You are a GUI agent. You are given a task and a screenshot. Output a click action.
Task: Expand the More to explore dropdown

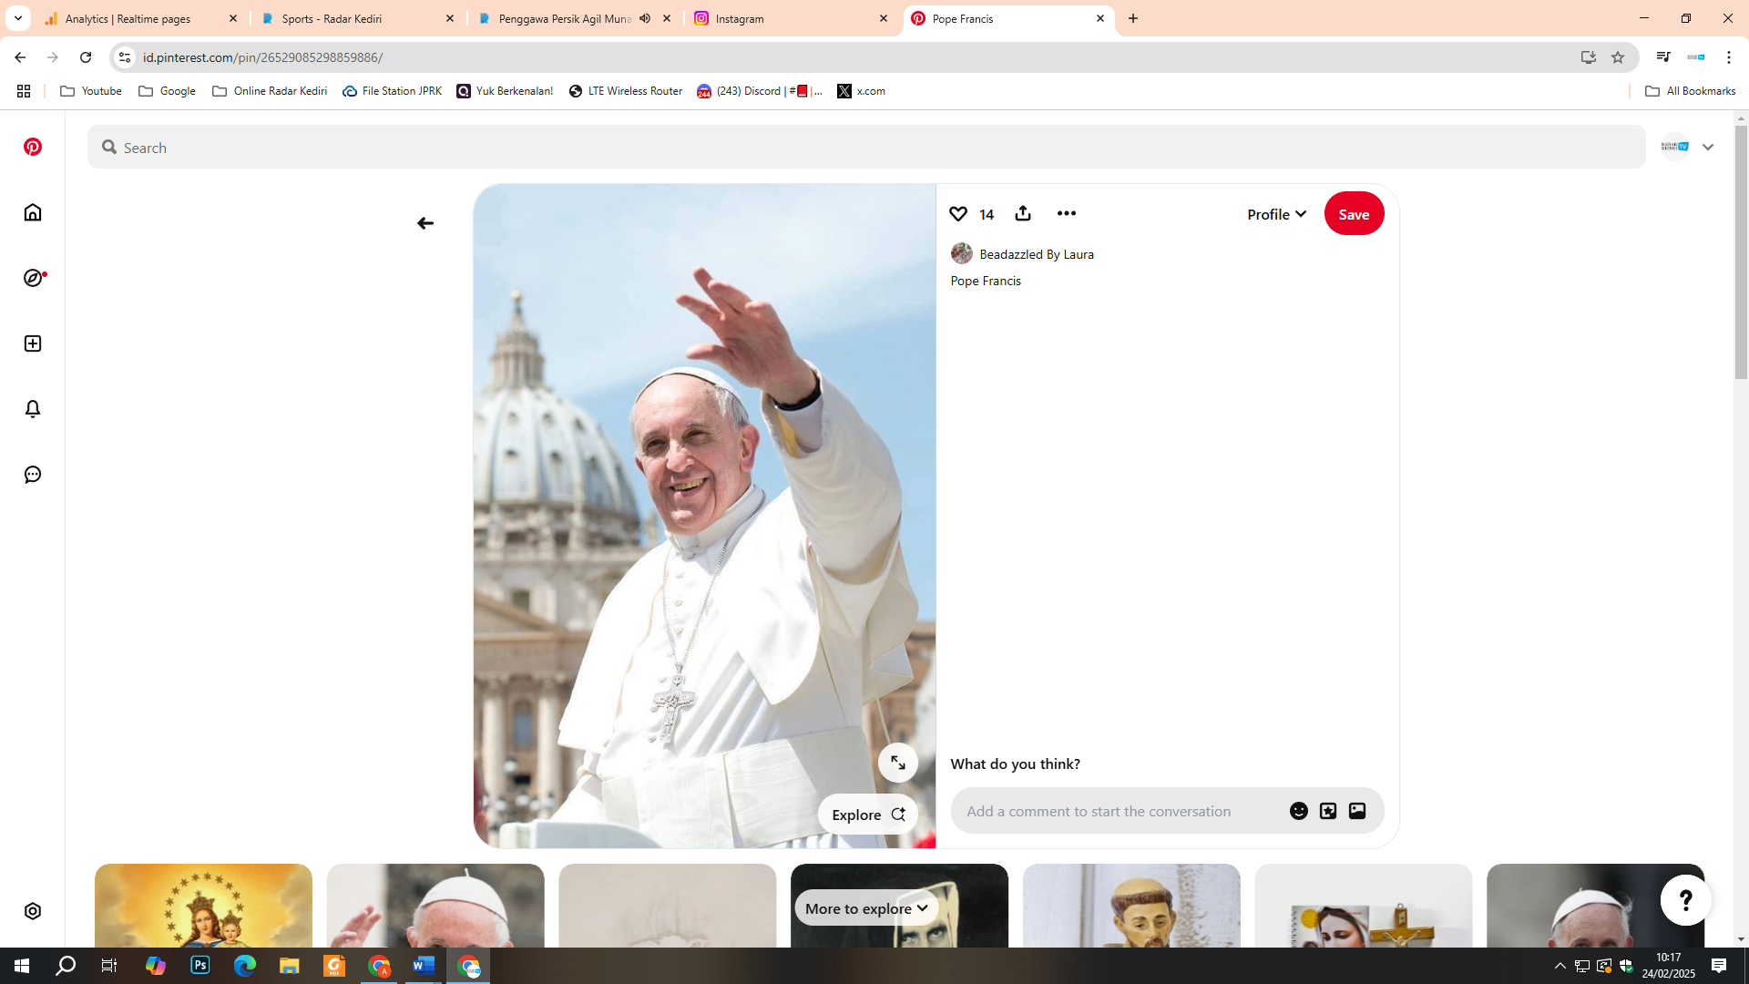[x=866, y=908]
